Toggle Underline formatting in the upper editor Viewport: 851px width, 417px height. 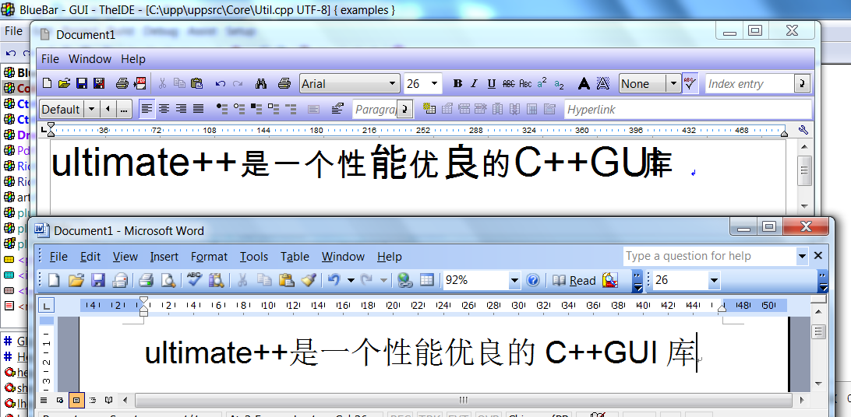[492, 84]
